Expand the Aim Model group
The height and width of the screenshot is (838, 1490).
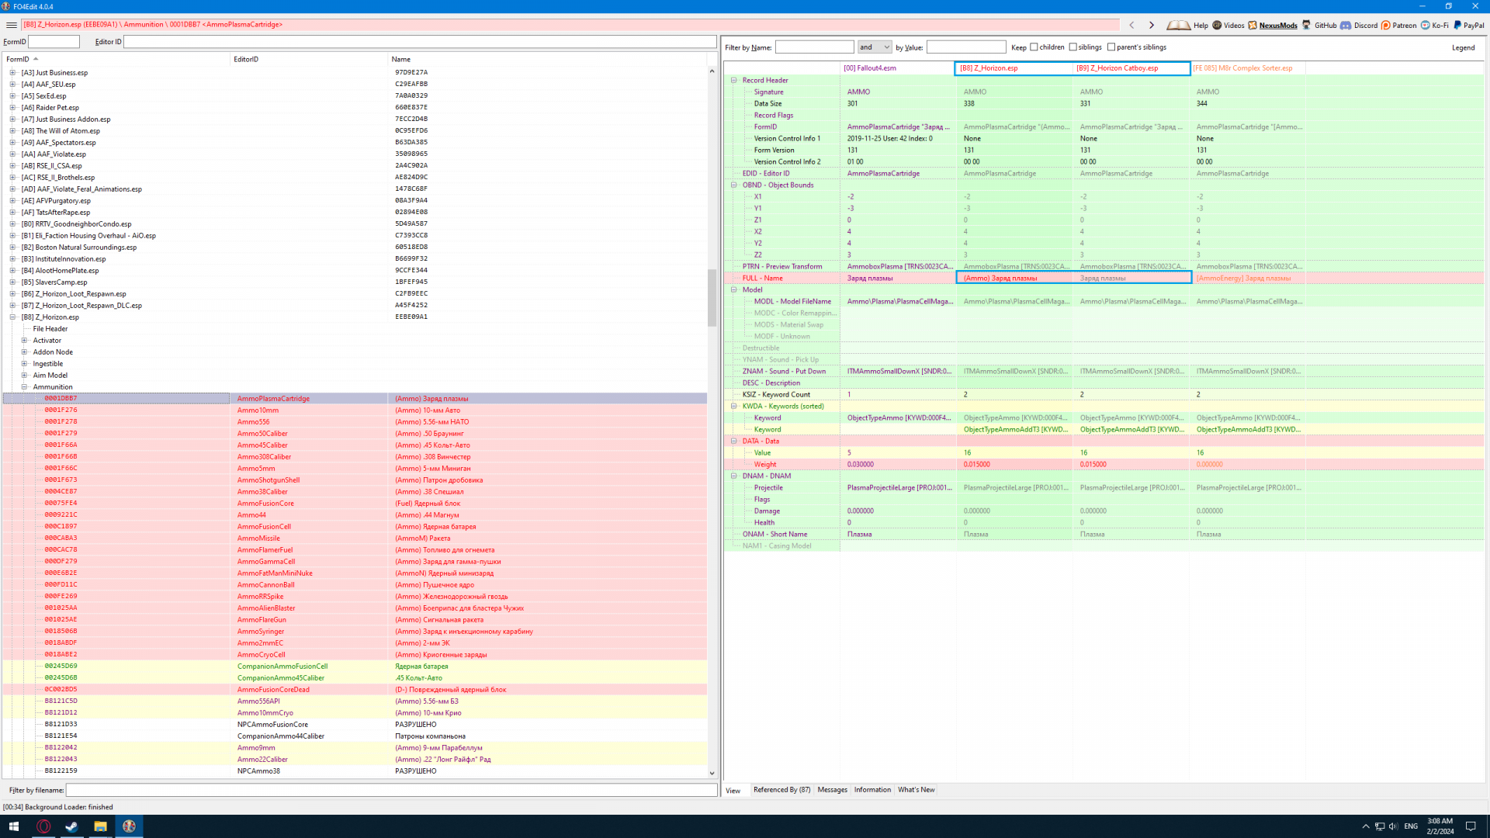pyautogui.click(x=24, y=375)
